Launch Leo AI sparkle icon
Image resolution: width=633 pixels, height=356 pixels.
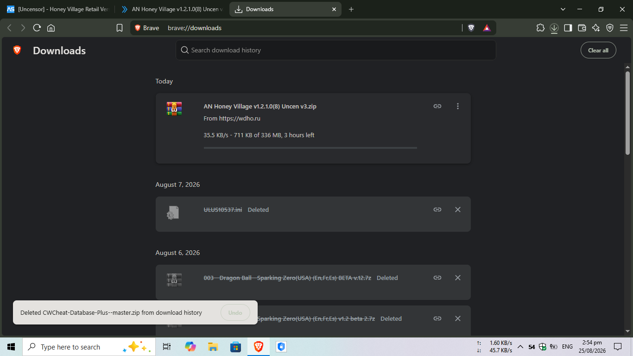coord(596,28)
